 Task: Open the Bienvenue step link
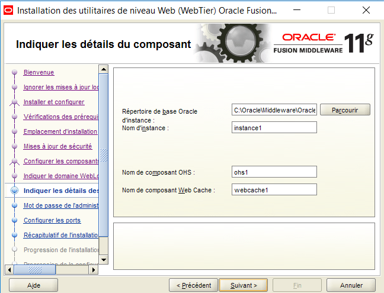point(39,72)
